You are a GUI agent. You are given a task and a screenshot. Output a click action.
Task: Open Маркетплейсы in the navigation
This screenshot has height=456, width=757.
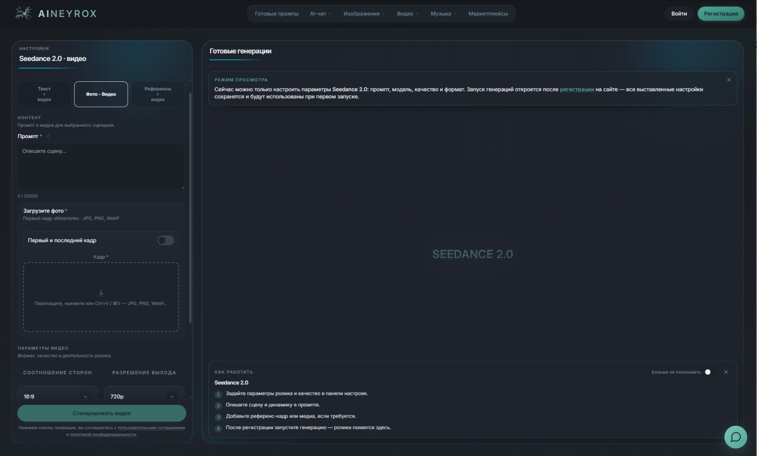pos(488,14)
